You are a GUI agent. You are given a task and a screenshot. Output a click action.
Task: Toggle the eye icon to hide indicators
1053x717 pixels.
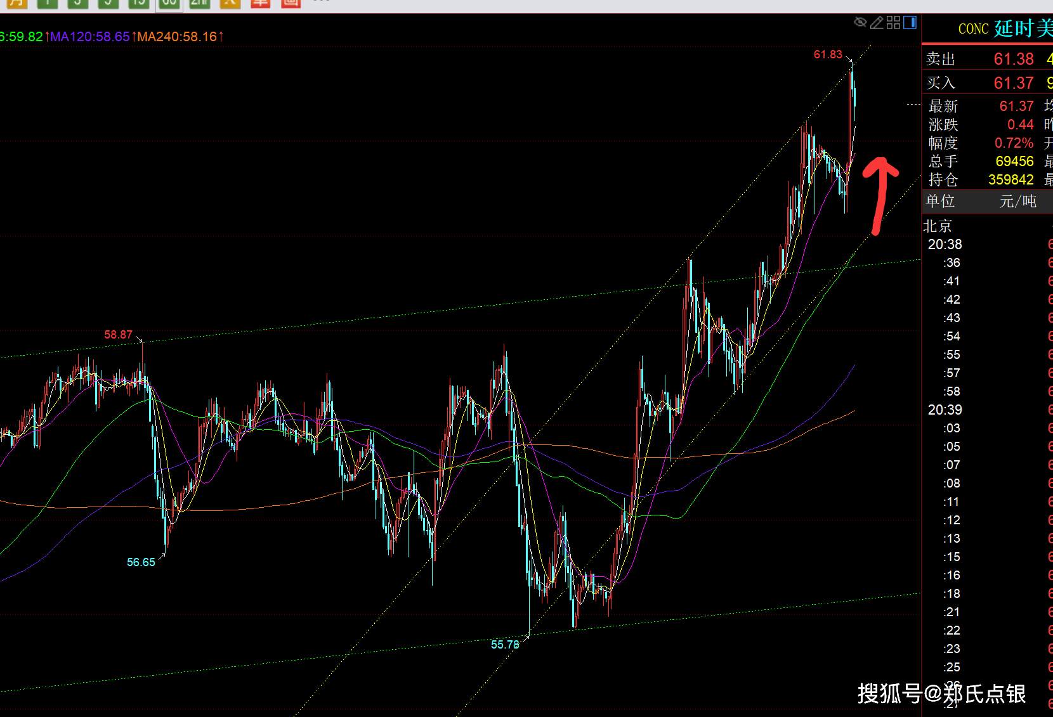click(x=860, y=23)
